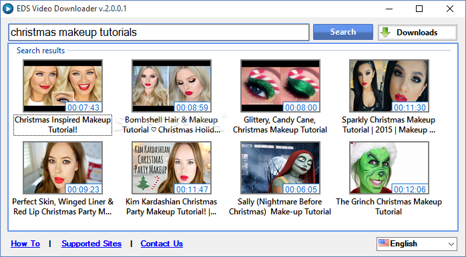Click the green download arrow icon

[x=385, y=33]
